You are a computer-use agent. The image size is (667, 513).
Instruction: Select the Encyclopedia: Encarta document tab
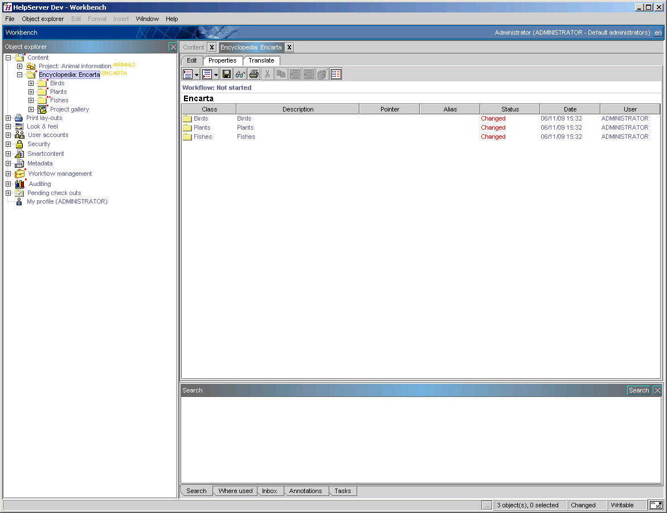point(251,47)
